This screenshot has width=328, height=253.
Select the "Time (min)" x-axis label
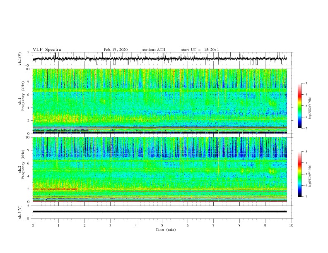166,229
